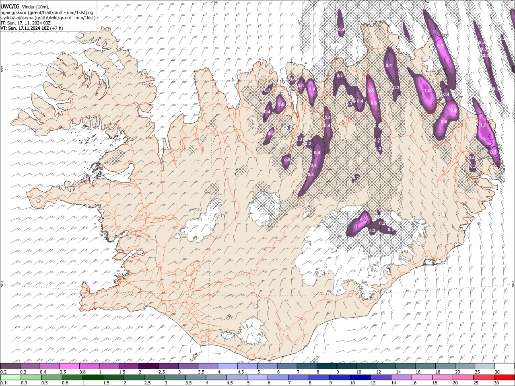Select the "VT: Sun. 17.11.2024 10Z" valid time
Image resolution: width=515 pixels, height=386 pixels.
(25, 29)
